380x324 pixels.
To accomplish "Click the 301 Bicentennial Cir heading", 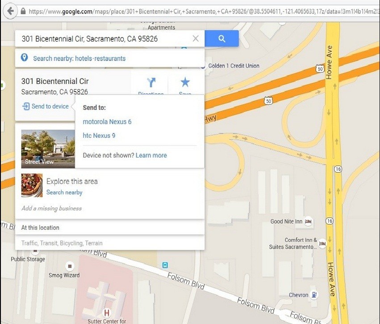I will pos(55,81).
